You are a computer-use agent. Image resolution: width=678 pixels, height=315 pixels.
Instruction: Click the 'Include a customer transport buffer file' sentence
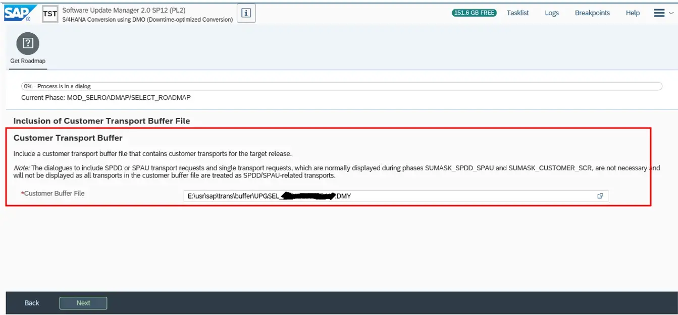click(x=152, y=154)
